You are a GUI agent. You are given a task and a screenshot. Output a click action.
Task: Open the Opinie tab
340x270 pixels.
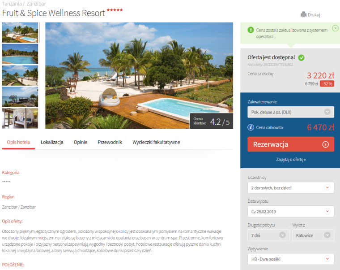pyautogui.click(x=81, y=142)
